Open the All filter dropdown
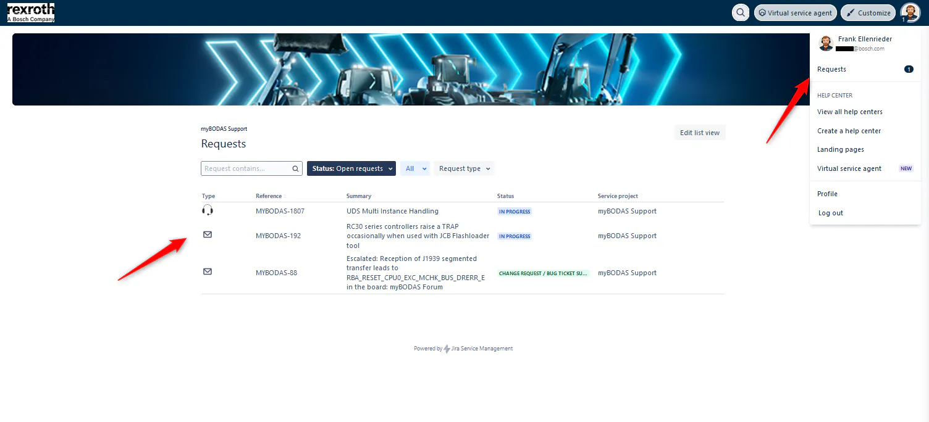This screenshot has width=929, height=422. click(414, 168)
